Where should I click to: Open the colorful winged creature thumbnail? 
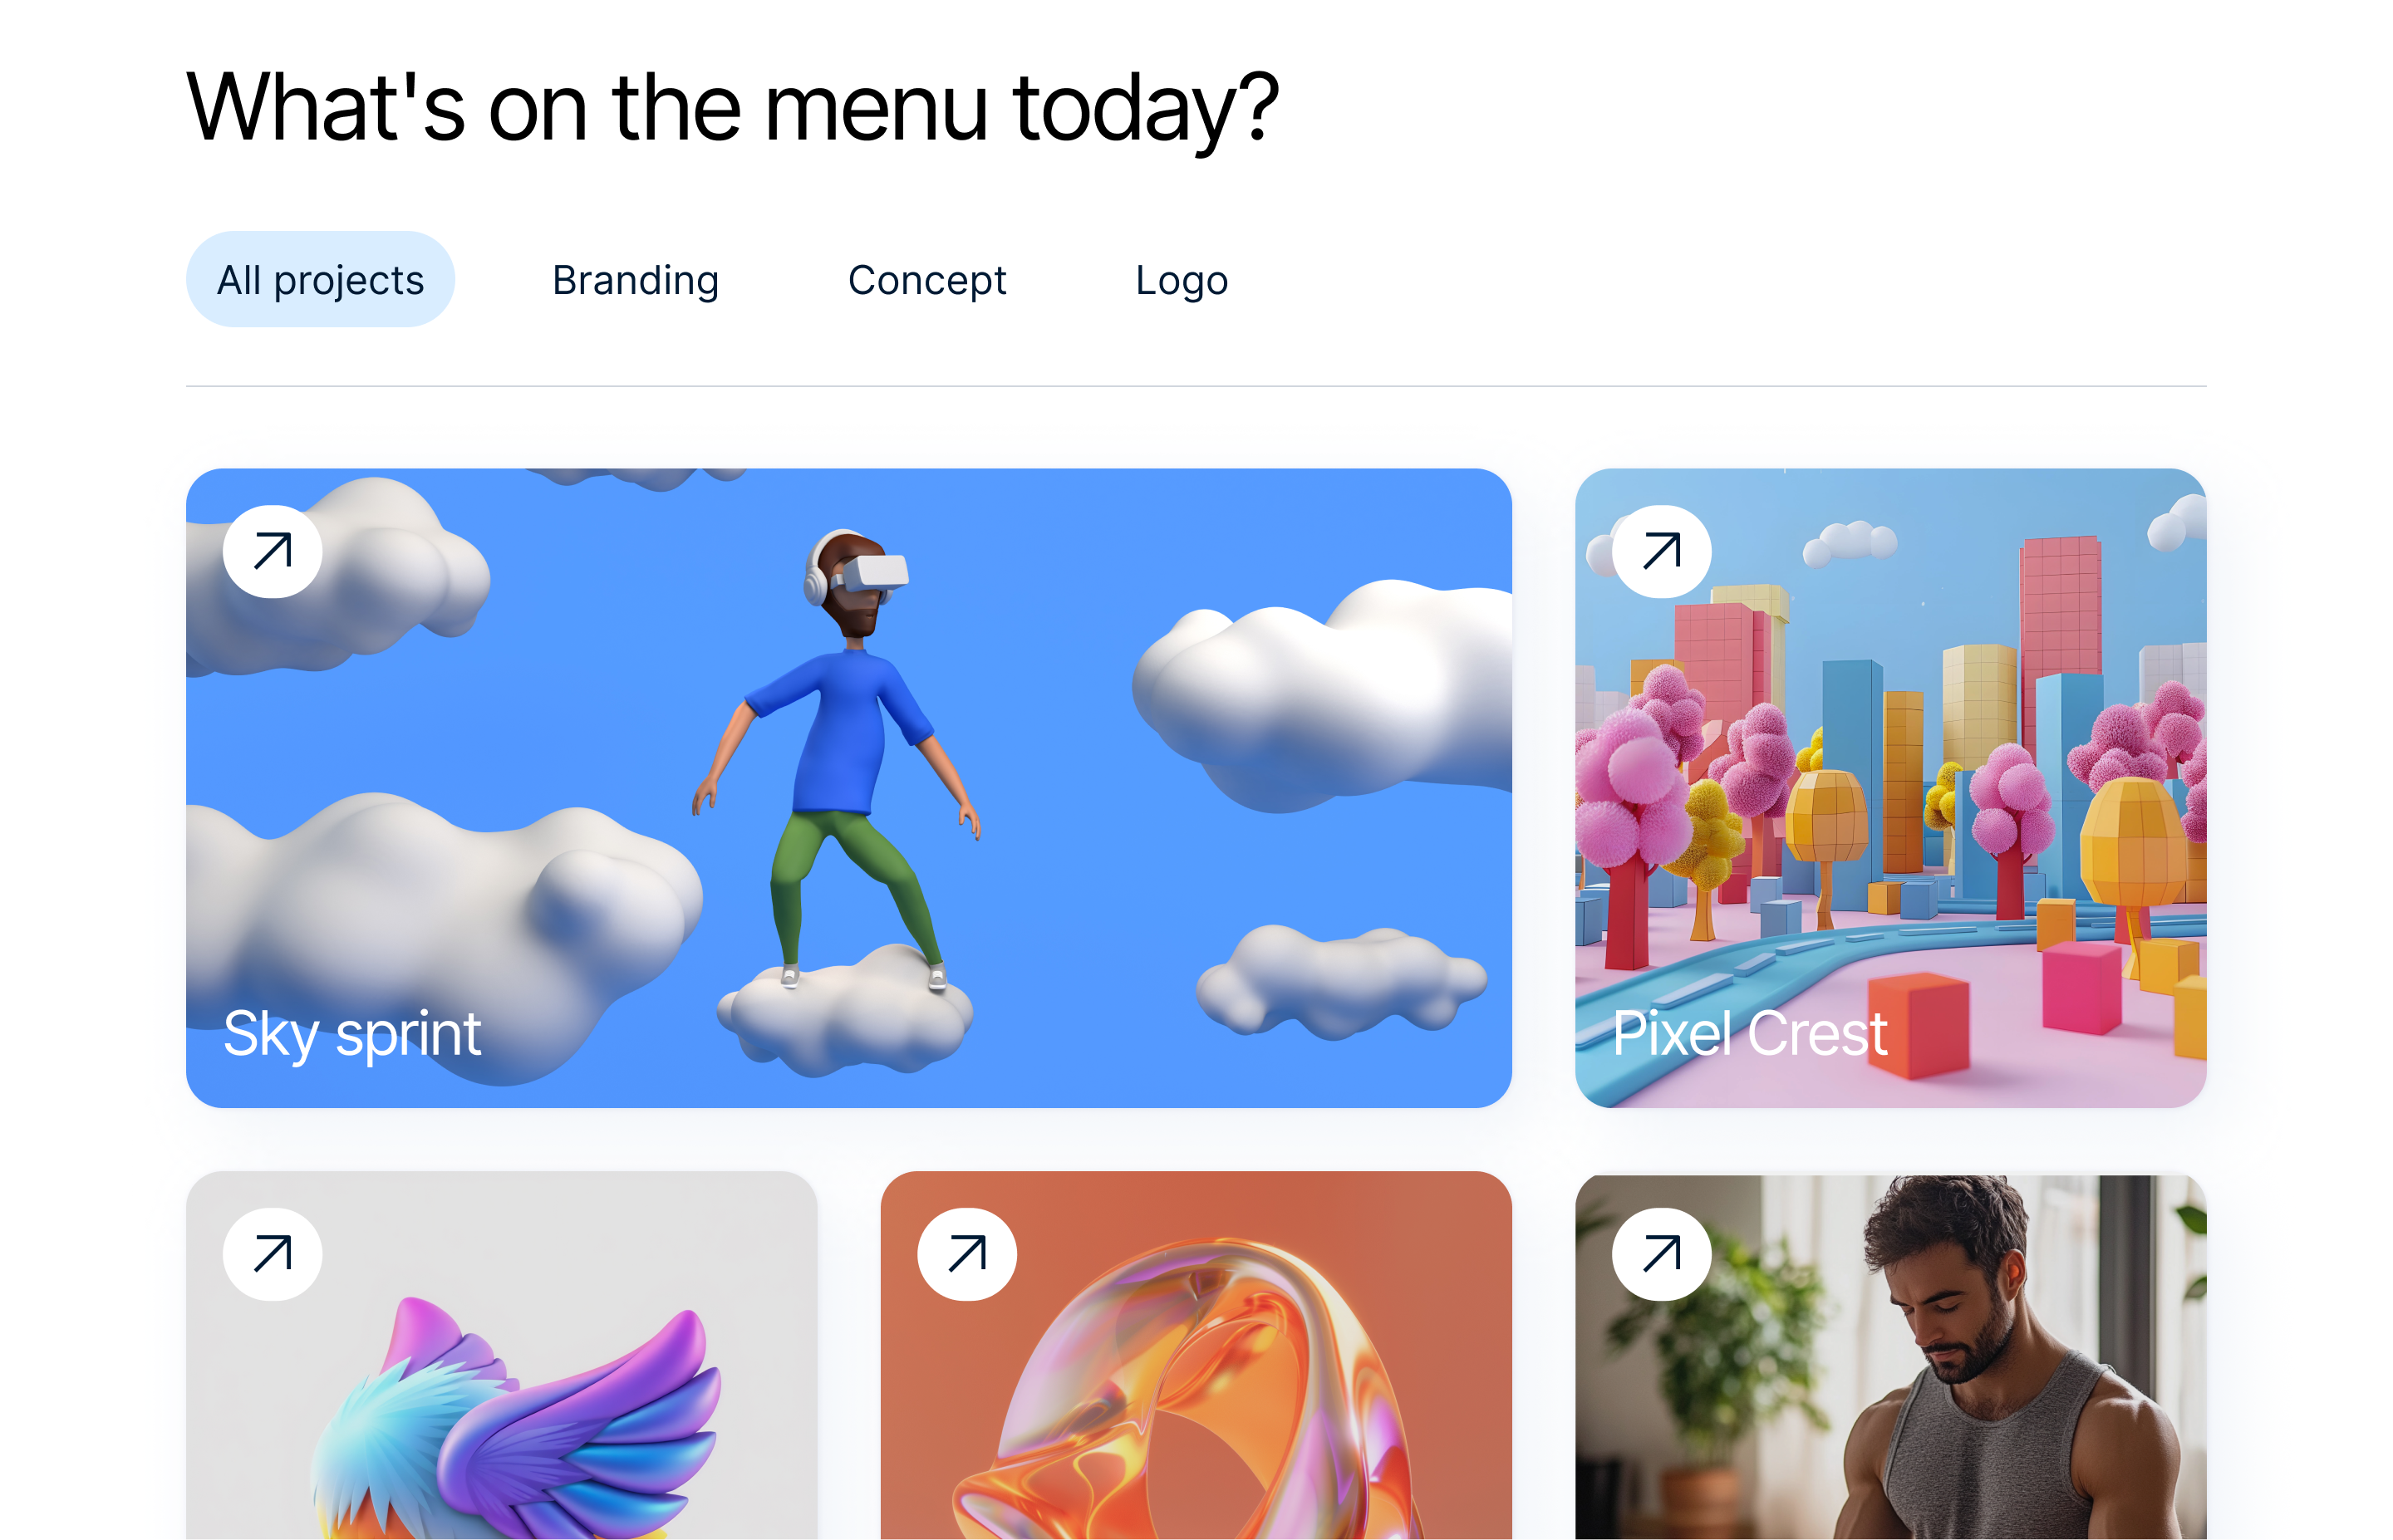(x=501, y=1355)
